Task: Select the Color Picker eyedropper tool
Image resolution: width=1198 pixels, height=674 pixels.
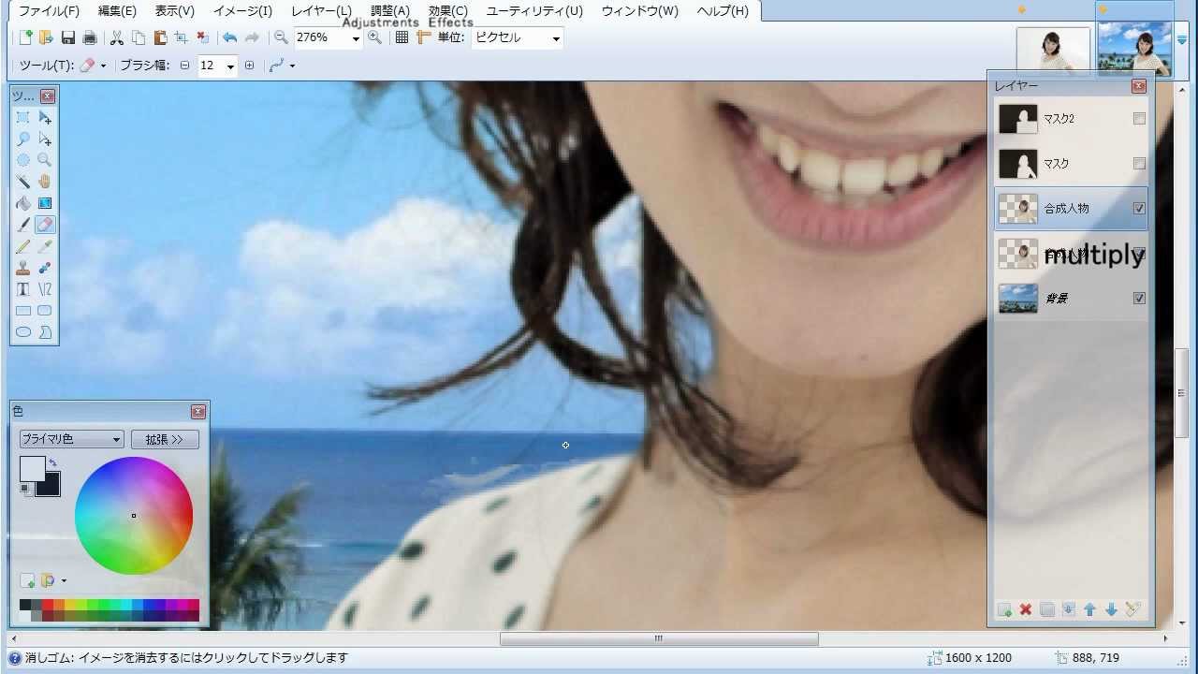Action: [45, 246]
